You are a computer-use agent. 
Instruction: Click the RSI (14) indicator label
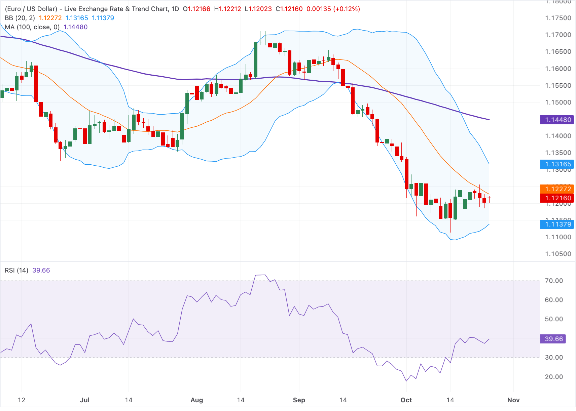click(x=16, y=271)
